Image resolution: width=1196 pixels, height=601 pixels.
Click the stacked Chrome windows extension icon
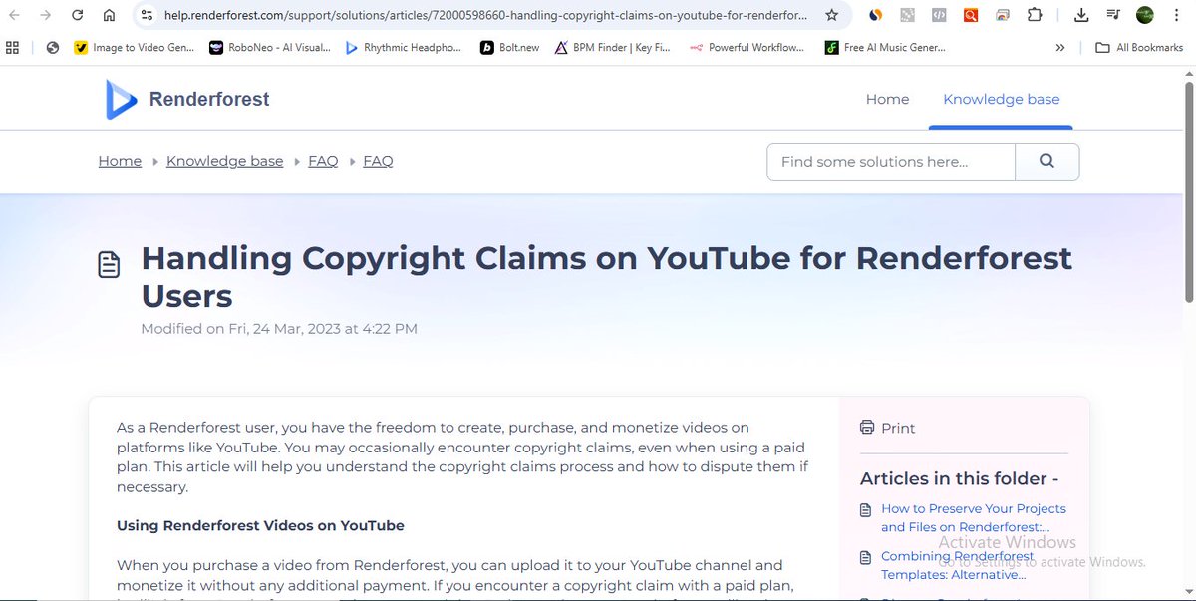(1002, 15)
